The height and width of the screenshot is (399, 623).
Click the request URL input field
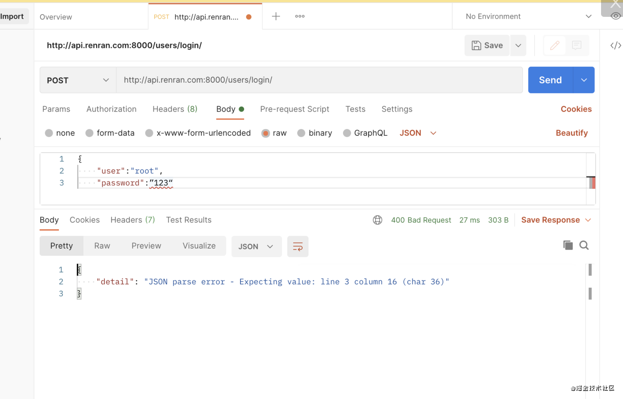pos(319,80)
